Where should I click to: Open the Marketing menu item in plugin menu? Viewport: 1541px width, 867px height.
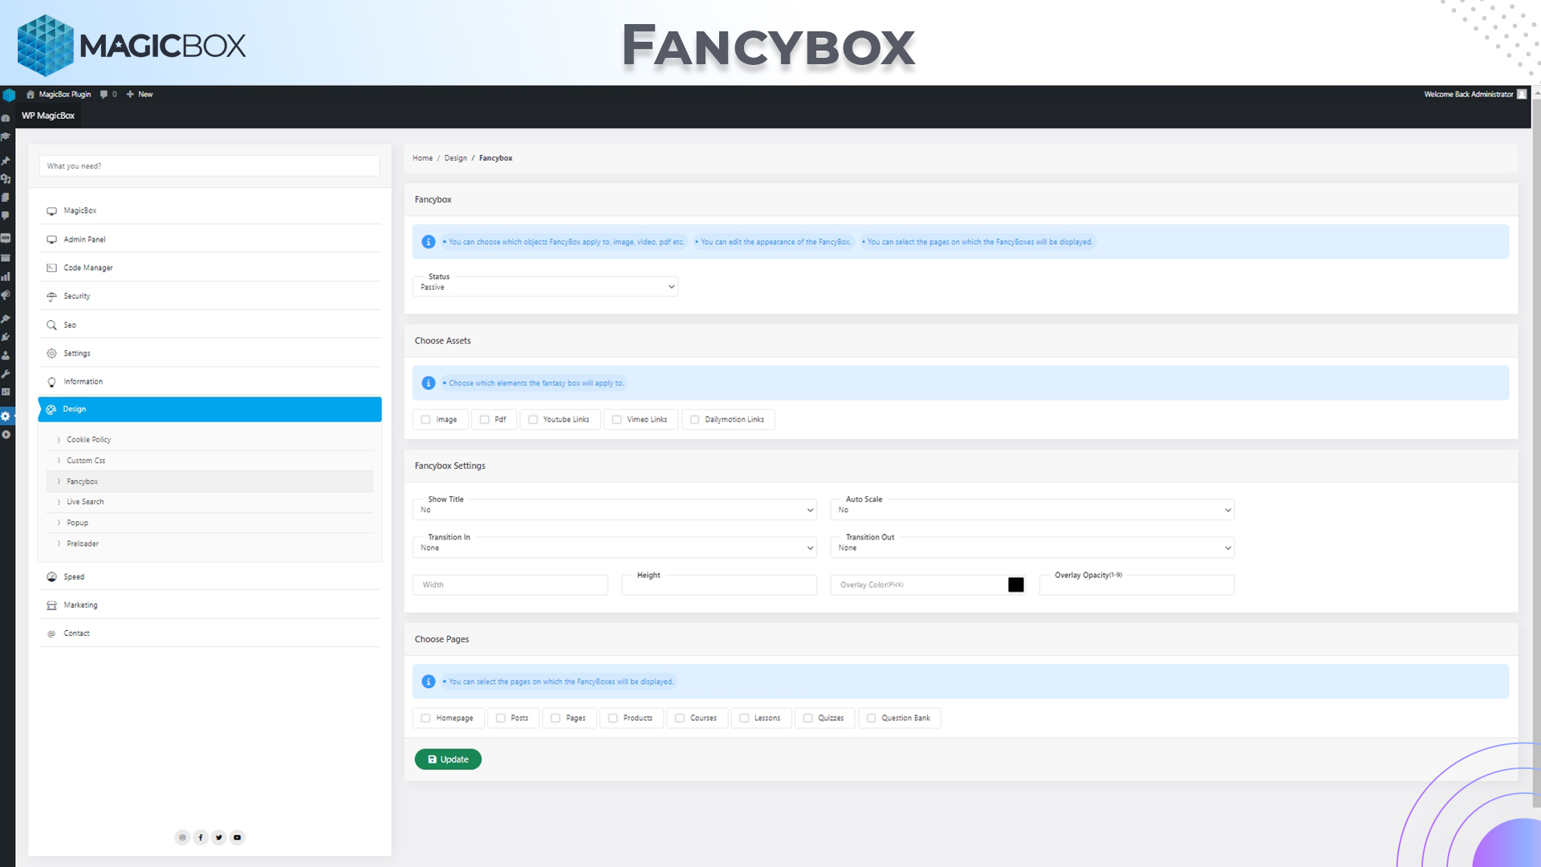209,605
